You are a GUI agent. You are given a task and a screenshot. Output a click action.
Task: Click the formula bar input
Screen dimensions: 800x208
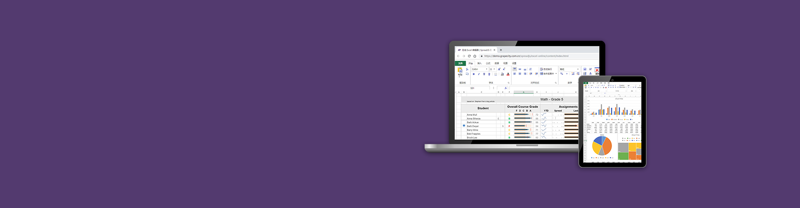point(544,88)
